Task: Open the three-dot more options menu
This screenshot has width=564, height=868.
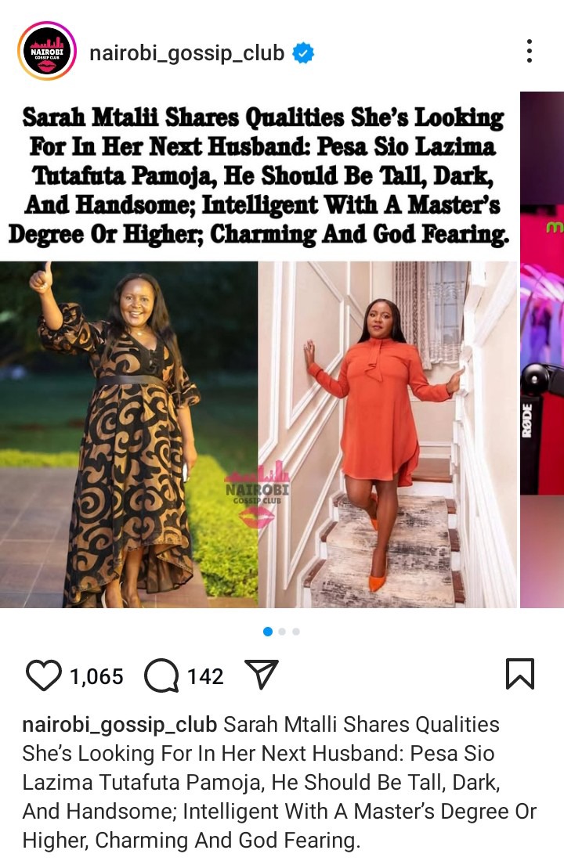Action: [529, 51]
